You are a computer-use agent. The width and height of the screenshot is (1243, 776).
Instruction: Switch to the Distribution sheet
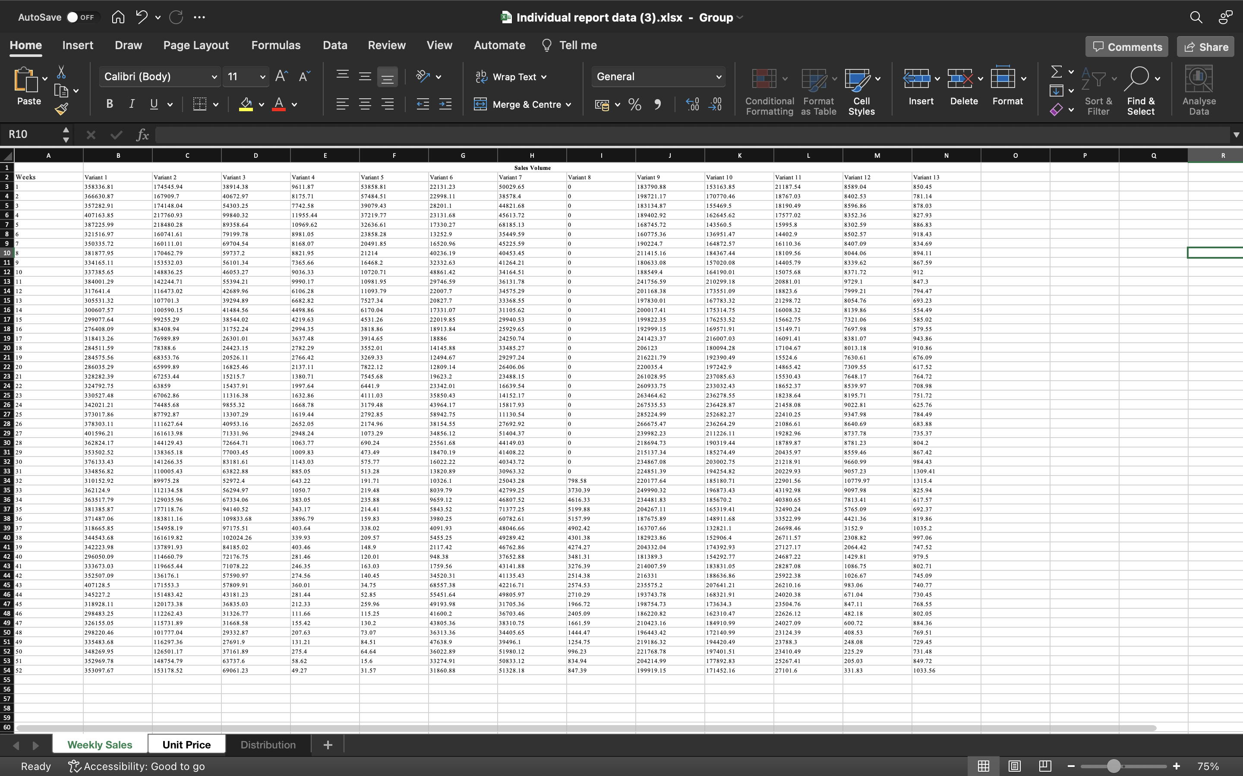tap(268, 744)
